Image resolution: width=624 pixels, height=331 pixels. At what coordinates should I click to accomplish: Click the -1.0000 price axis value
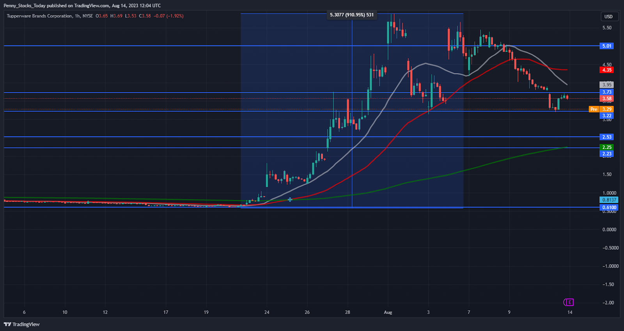(x=610, y=266)
